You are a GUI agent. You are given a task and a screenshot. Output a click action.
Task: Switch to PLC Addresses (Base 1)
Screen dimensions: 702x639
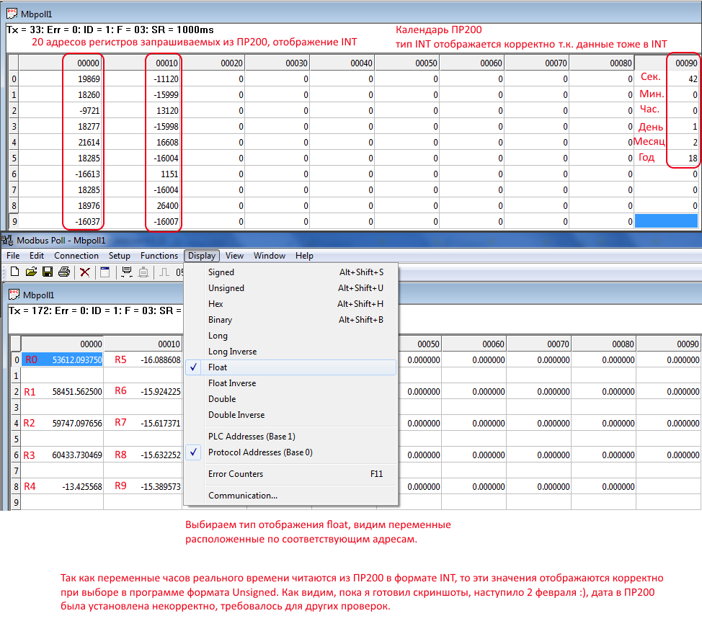tap(291, 437)
